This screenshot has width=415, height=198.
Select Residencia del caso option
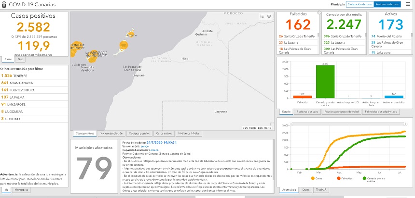click(x=387, y=4)
